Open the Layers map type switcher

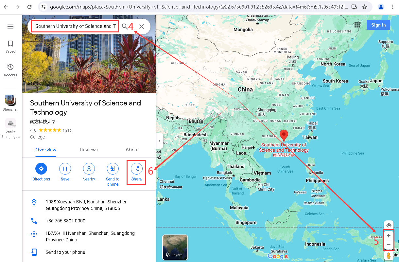click(x=175, y=247)
